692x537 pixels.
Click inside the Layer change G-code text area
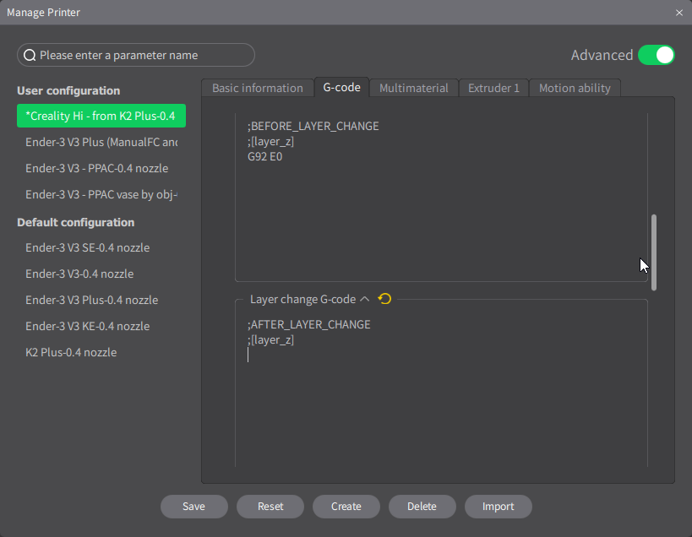pos(439,397)
